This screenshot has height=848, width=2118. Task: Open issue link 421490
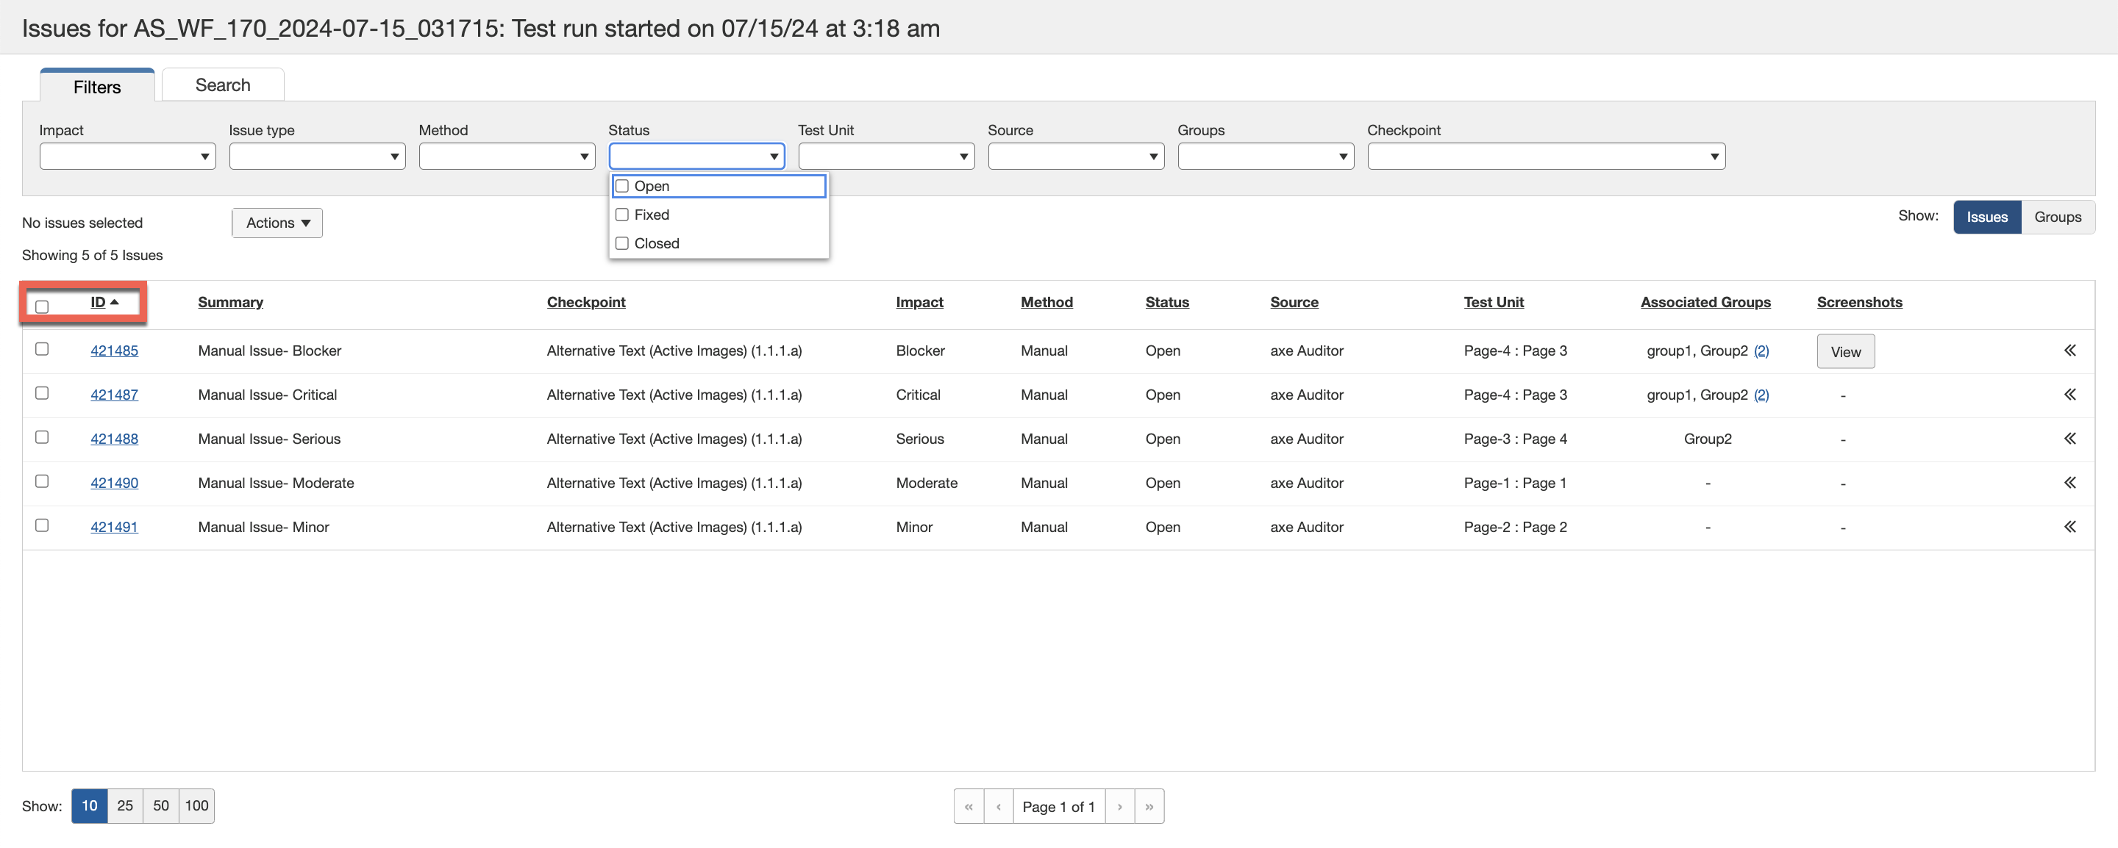(x=113, y=482)
